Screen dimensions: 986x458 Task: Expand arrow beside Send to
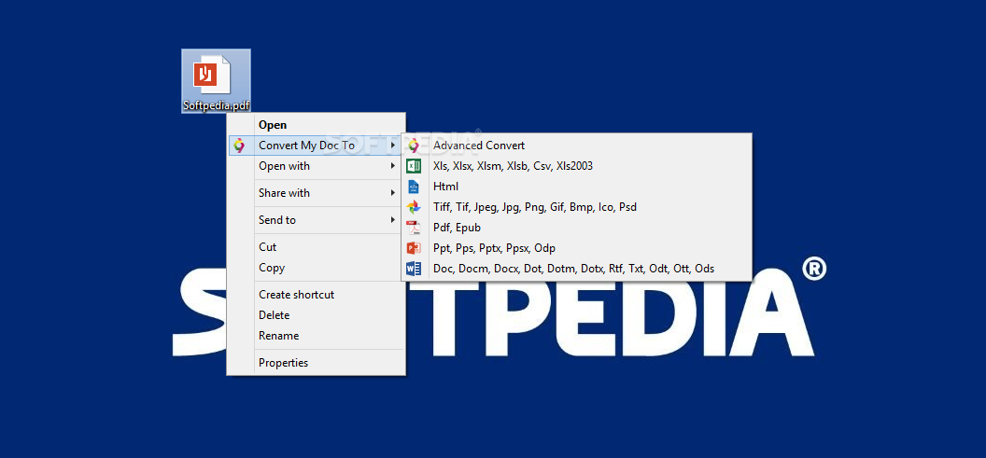(x=392, y=220)
